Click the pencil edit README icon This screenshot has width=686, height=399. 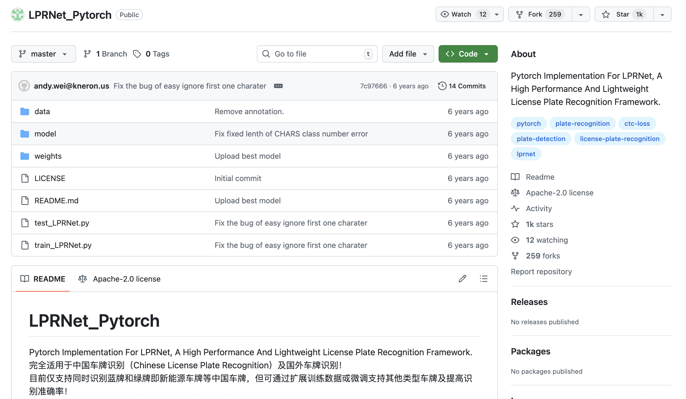coord(462,279)
